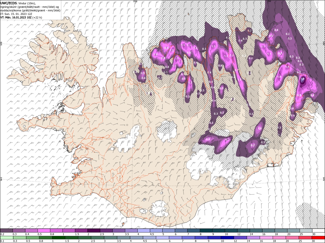The image size is (325, 243).
Task: Pick white swatch after 30 in upper legend
Action: pyautogui.click(x=319, y=231)
